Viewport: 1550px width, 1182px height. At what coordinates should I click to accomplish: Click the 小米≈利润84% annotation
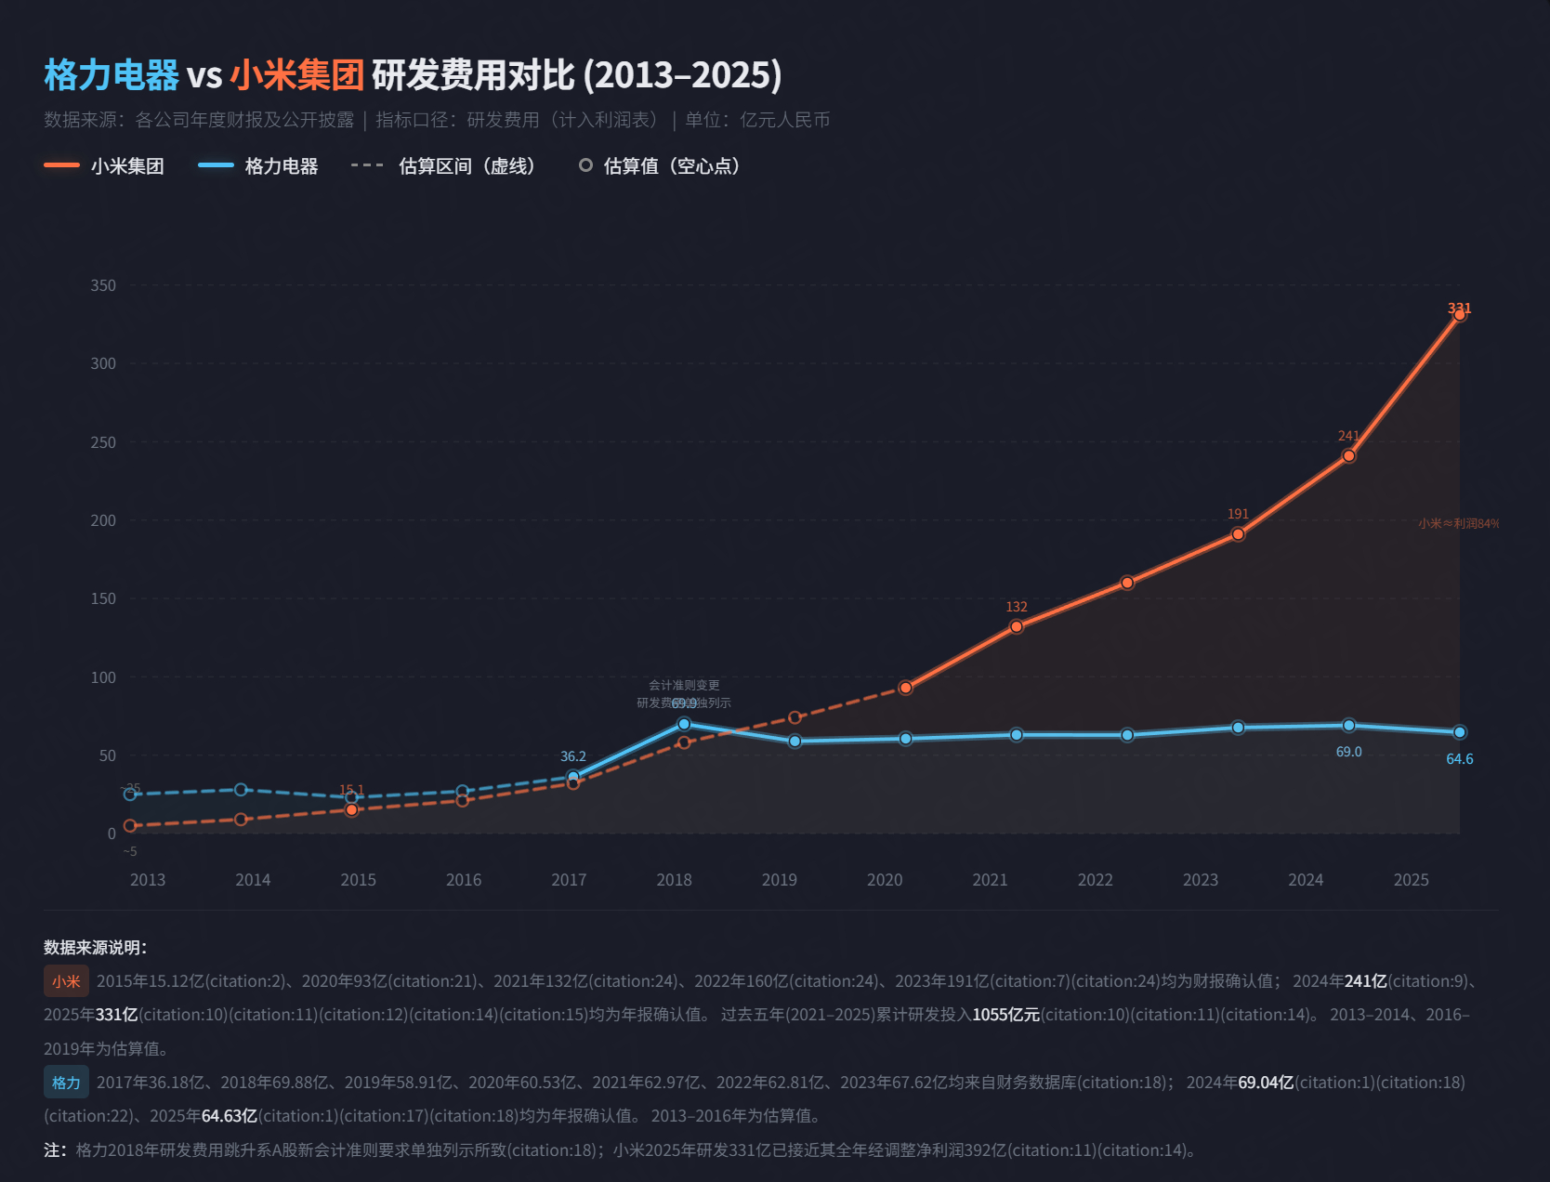(1458, 524)
